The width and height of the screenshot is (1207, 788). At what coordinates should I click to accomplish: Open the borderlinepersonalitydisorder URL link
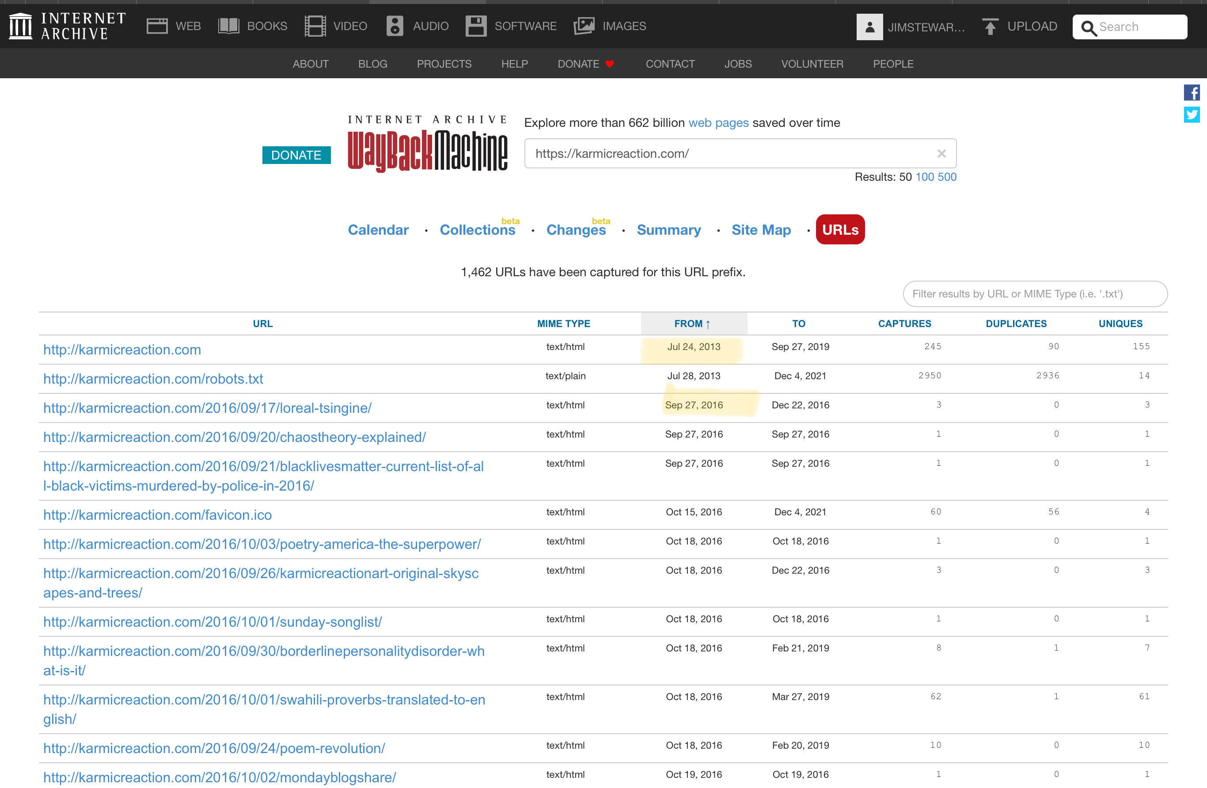click(x=264, y=661)
